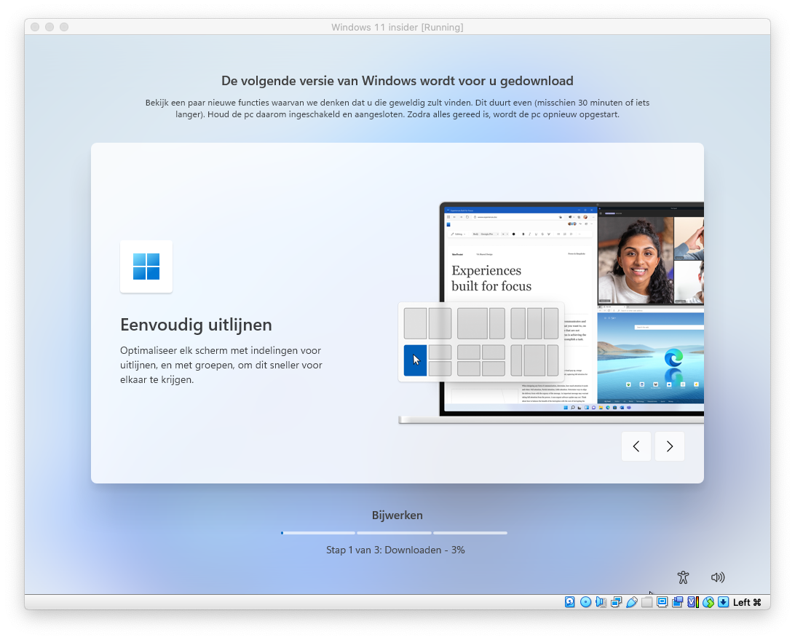Click the mouse integration status icon

click(708, 602)
